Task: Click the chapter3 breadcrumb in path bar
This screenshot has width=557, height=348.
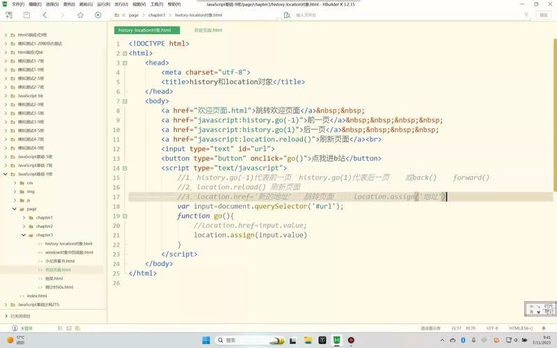Action: tap(155, 15)
